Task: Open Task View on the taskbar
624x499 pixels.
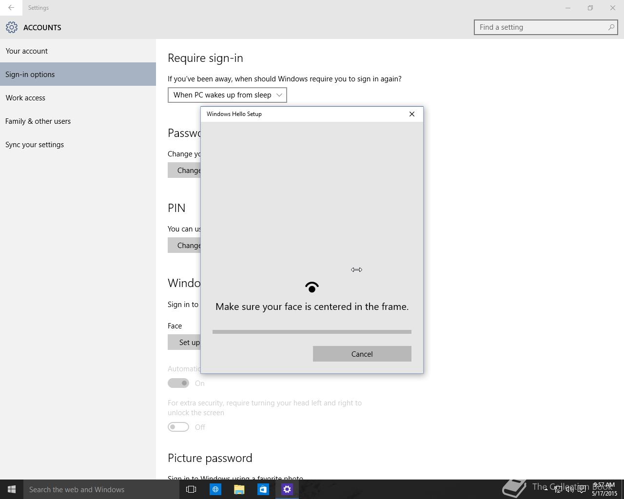Action: (x=191, y=489)
